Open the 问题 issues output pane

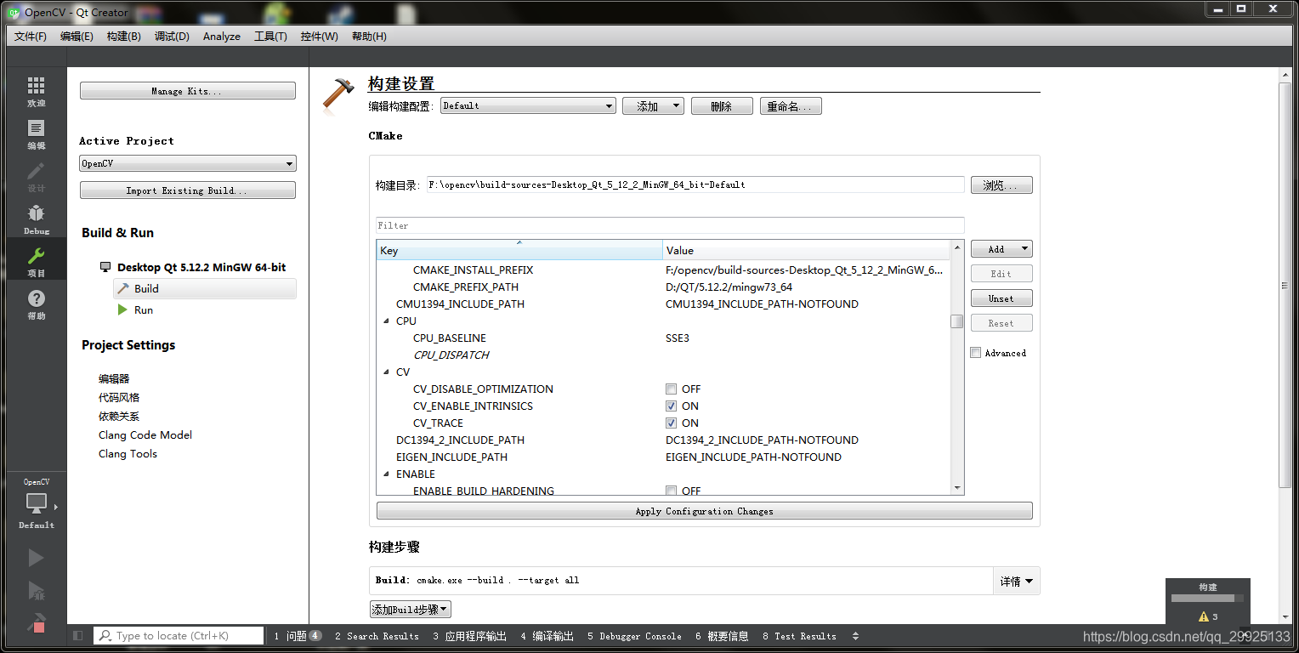(x=297, y=636)
